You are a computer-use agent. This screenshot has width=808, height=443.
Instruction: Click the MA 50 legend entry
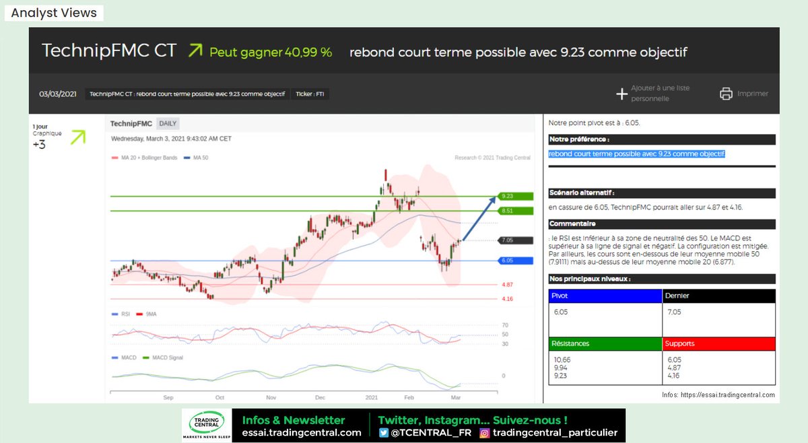[x=195, y=158]
